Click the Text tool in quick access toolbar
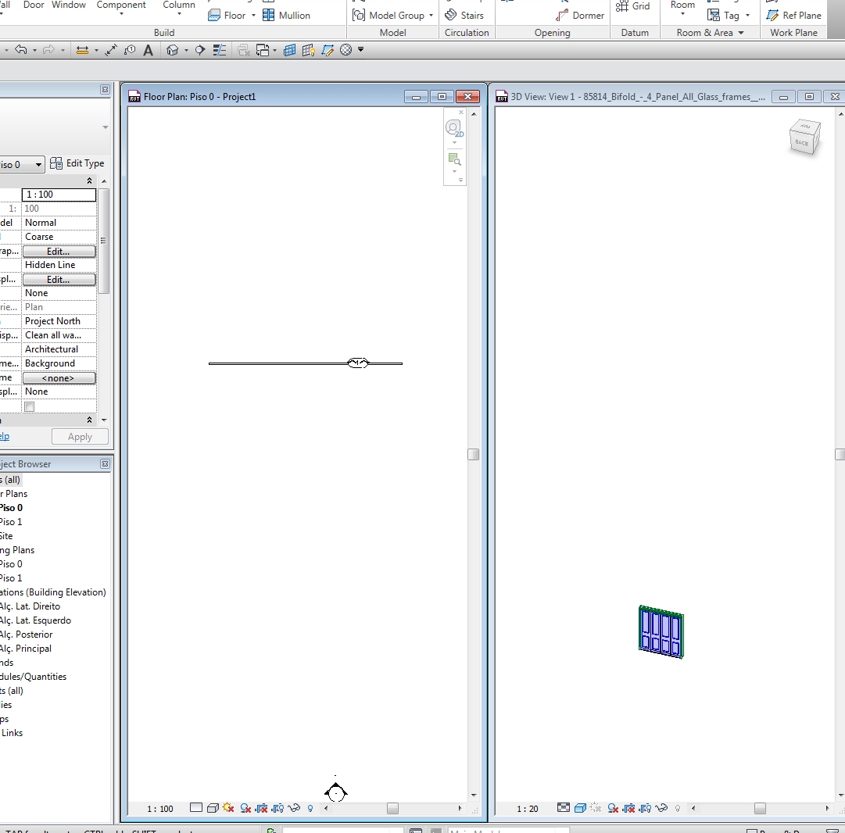The width and height of the screenshot is (845, 833). [x=149, y=50]
